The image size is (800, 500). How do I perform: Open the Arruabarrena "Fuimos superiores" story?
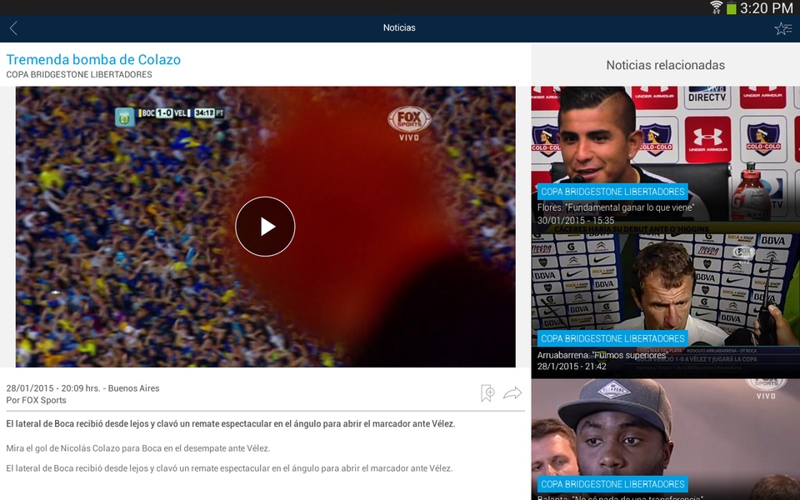tap(665, 305)
